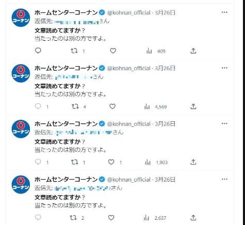Like the tweet with 409 views
The image size is (245, 225).
[113, 51]
